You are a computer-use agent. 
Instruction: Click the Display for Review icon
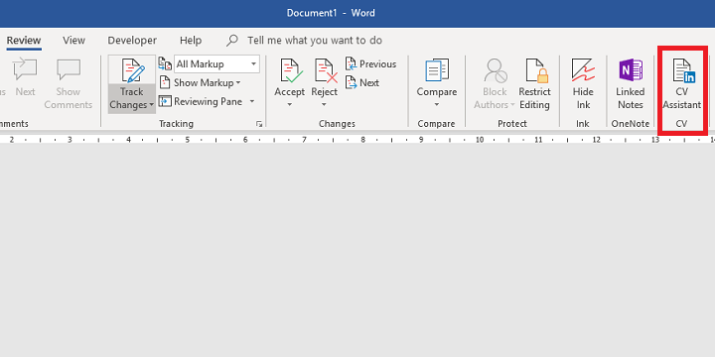coord(165,63)
